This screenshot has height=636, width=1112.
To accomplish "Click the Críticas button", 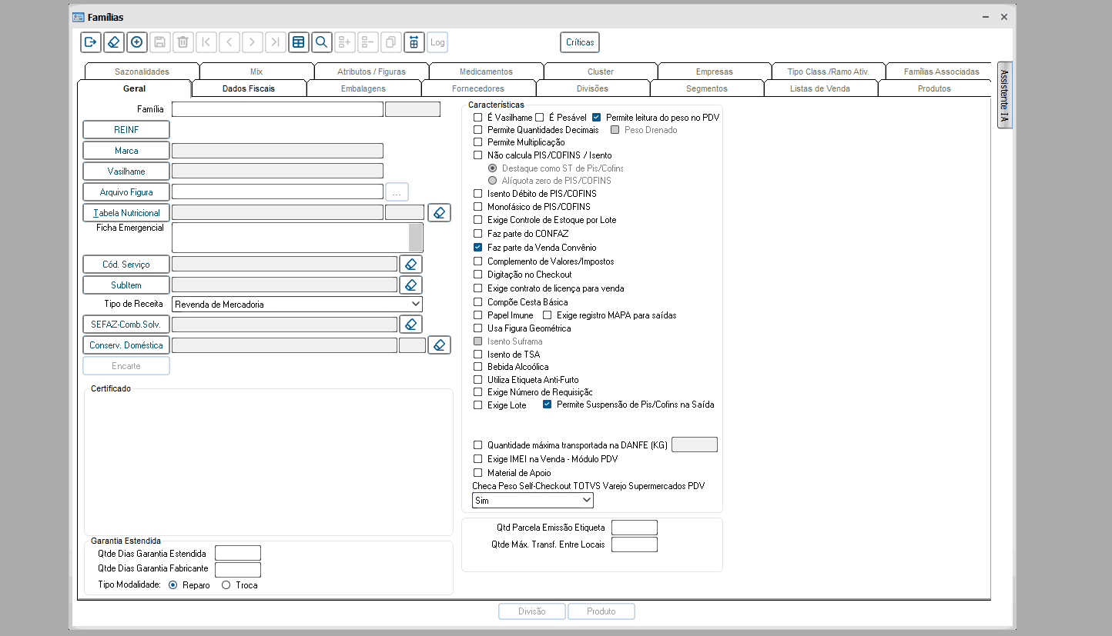I will coord(580,42).
